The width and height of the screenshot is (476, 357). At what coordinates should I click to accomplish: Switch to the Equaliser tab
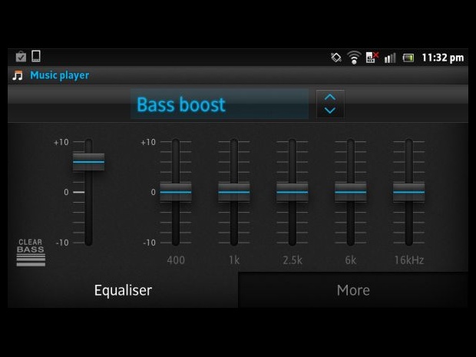[x=123, y=290]
